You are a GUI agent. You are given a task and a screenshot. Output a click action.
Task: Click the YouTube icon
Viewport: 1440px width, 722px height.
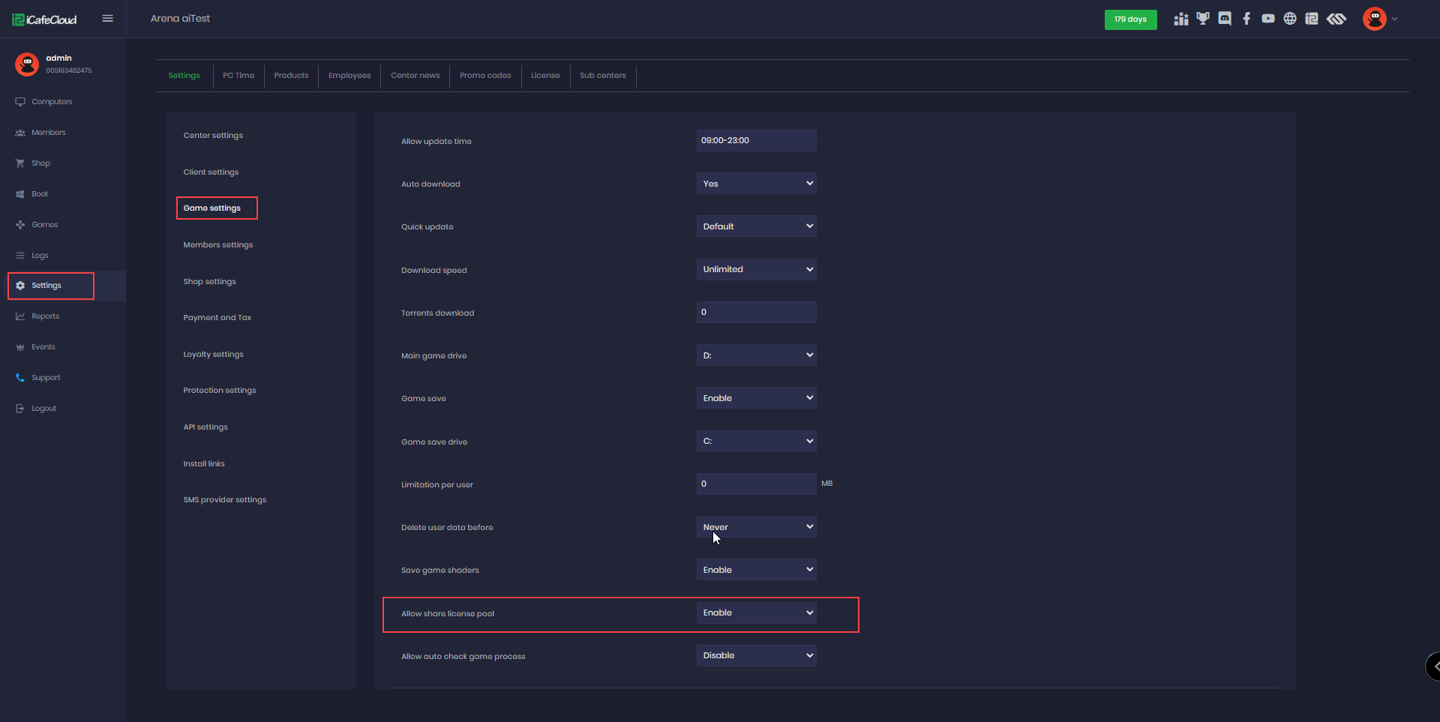[1268, 19]
